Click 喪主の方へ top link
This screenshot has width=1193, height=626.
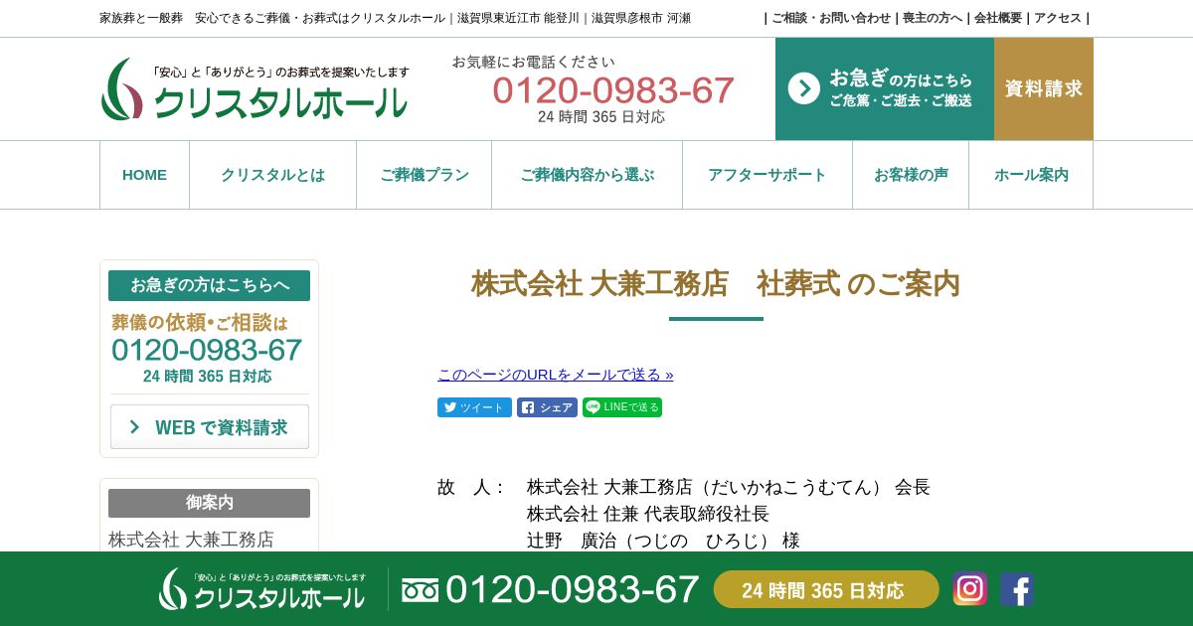click(x=933, y=18)
